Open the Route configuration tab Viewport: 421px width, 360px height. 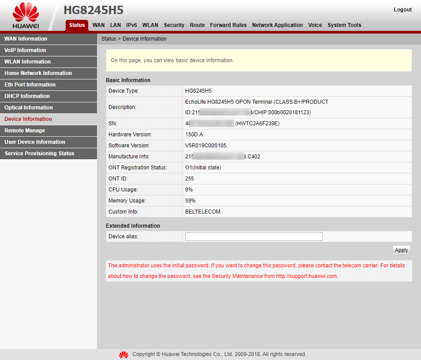tap(197, 25)
